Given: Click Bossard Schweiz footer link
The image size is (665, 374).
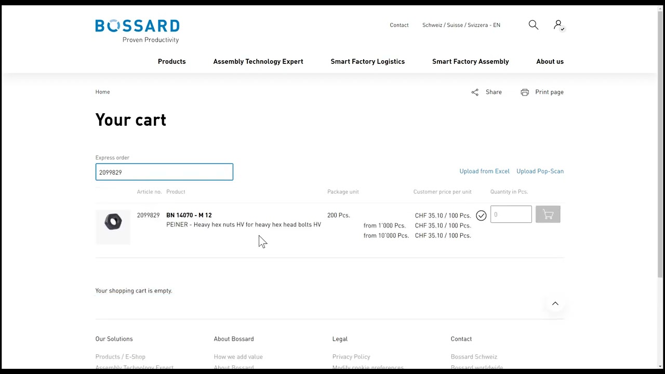Looking at the screenshot, I should tap(474, 356).
